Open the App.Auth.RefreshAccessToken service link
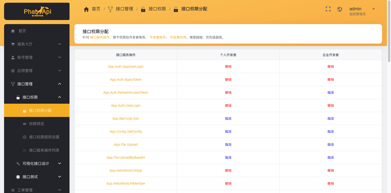This screenshot has height=193, width=391. [x=126, y=93]
